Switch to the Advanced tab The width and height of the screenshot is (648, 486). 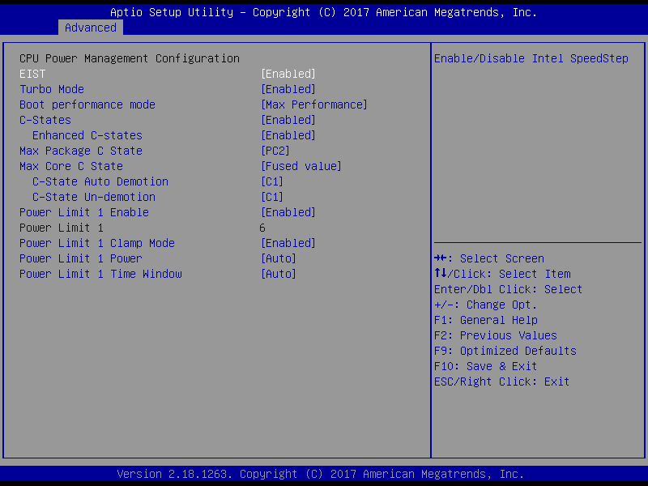(90, 28)
